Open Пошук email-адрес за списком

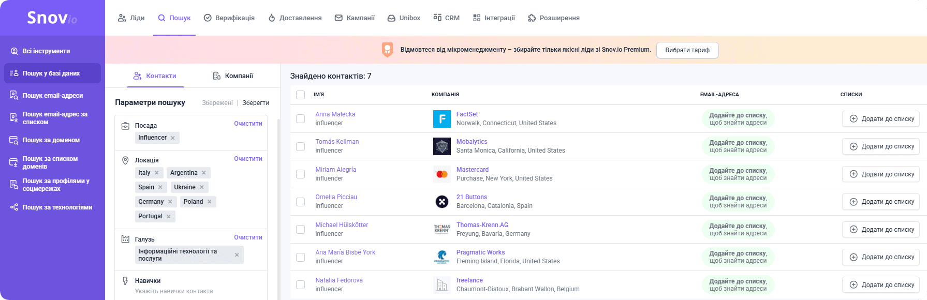[x=52, y=118]
